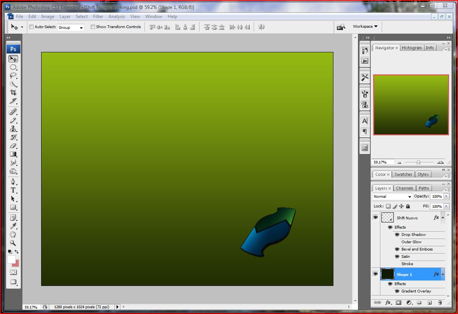
Task: Open the Normal blend mode dropdown
Action: 392,197
